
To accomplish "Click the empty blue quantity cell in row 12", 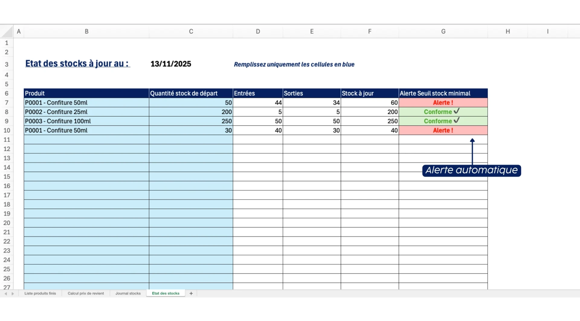I will tap(191, 149).
